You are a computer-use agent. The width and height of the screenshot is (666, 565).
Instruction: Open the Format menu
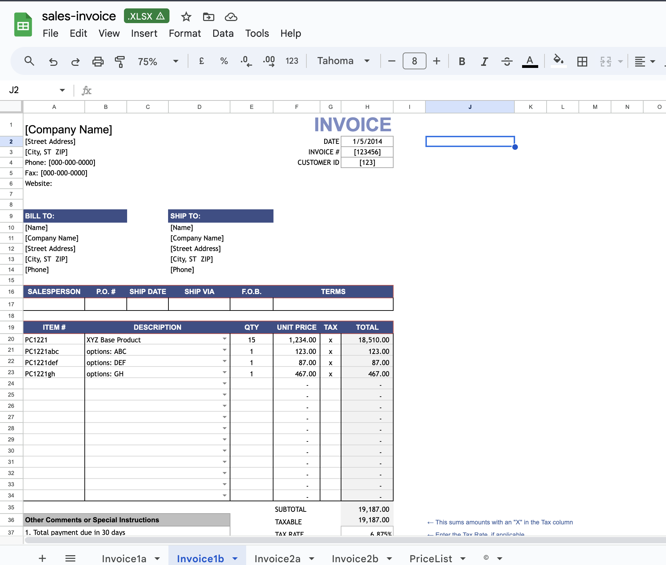coord(185,33)
